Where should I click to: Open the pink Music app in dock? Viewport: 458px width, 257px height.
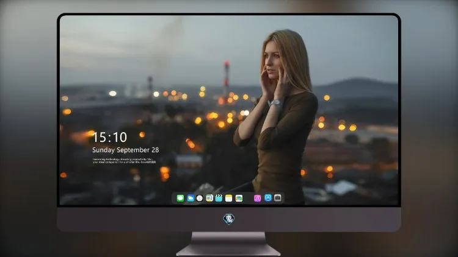coord(257,199)
